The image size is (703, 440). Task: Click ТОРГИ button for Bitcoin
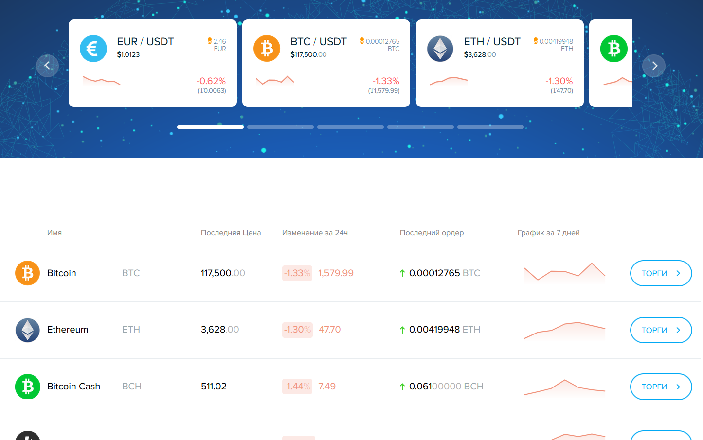[661, 273]
